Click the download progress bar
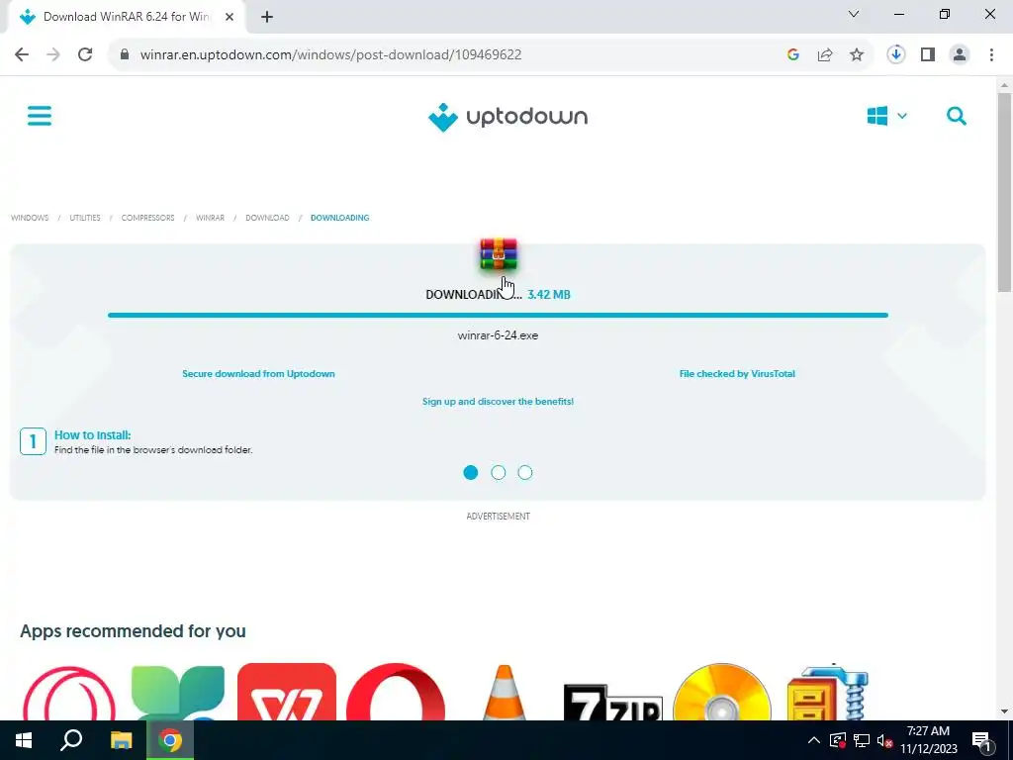 point(498,316)
